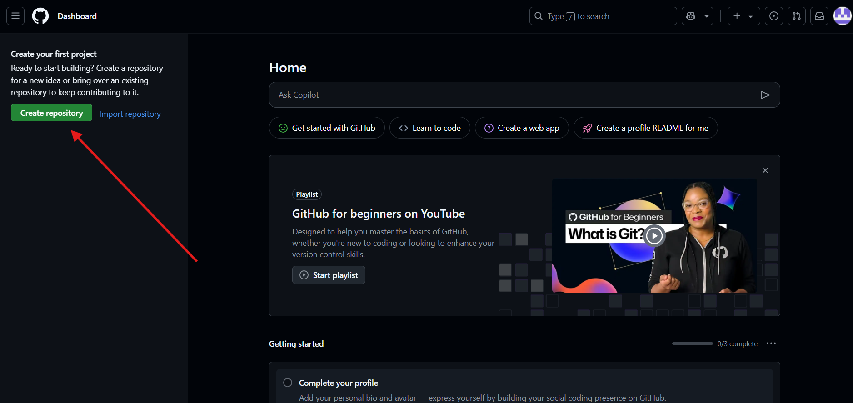The image size is (853, 403).
Task: Select Create a profile README for me
Action: [x=645, y=128]
